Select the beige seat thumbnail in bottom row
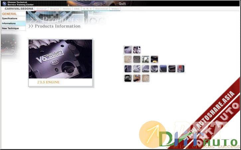 click(145, 78)
